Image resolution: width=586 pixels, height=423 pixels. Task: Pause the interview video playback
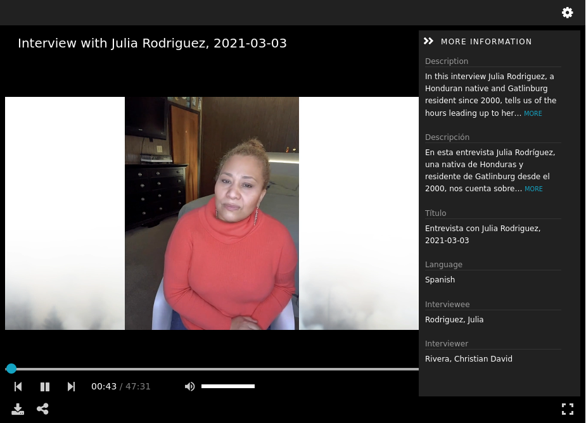[x=45, y=386]
